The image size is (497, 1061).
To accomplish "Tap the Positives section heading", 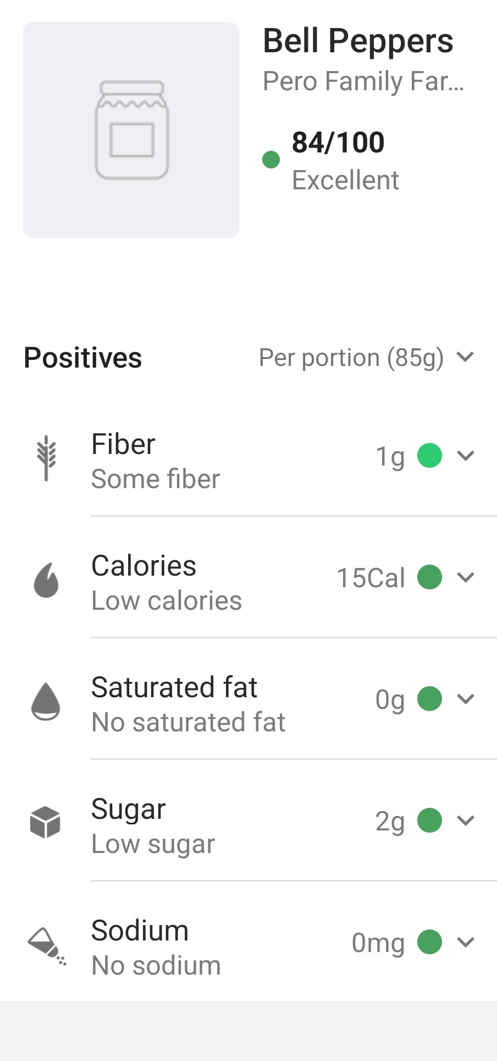I will [83, 358].
